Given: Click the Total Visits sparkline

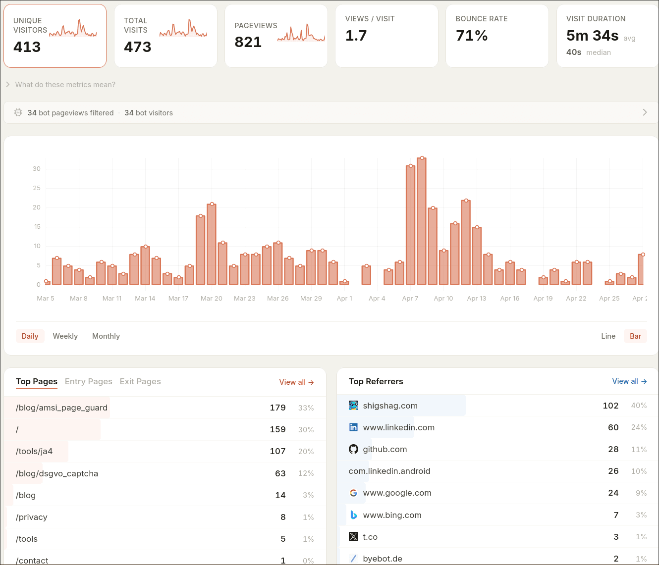Looking at the screenshot, I should pyautogui.click(x=183, y=29).
